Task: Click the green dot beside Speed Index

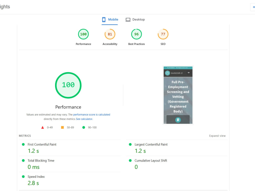Action: [23, 176]
